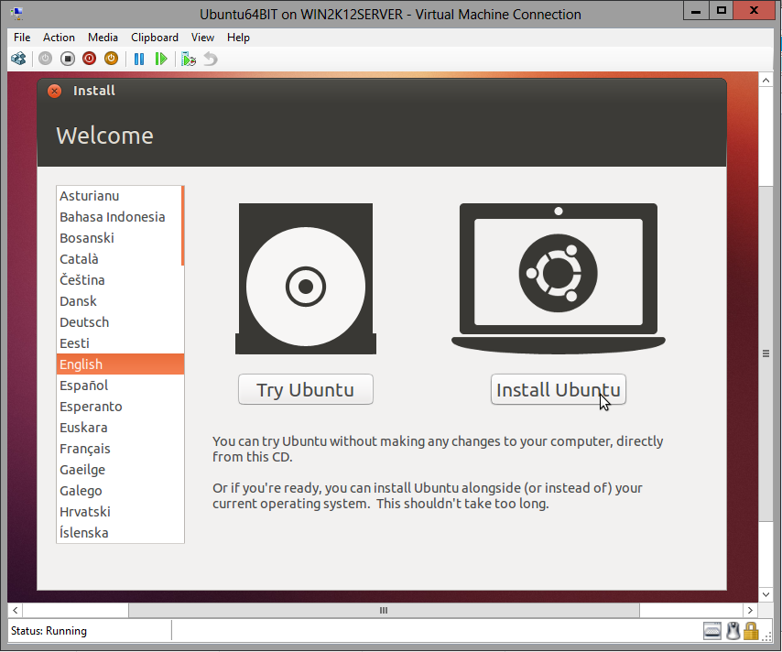Select Asturianu language
782x652 pixels.
tap(119, 196)
